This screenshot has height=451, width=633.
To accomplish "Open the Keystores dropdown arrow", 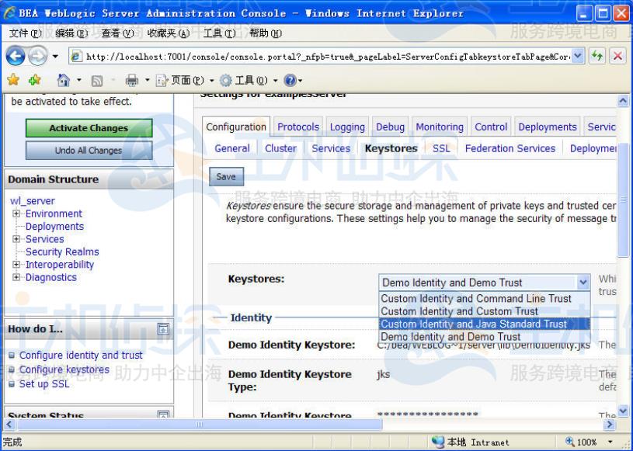I will (583, 283).
